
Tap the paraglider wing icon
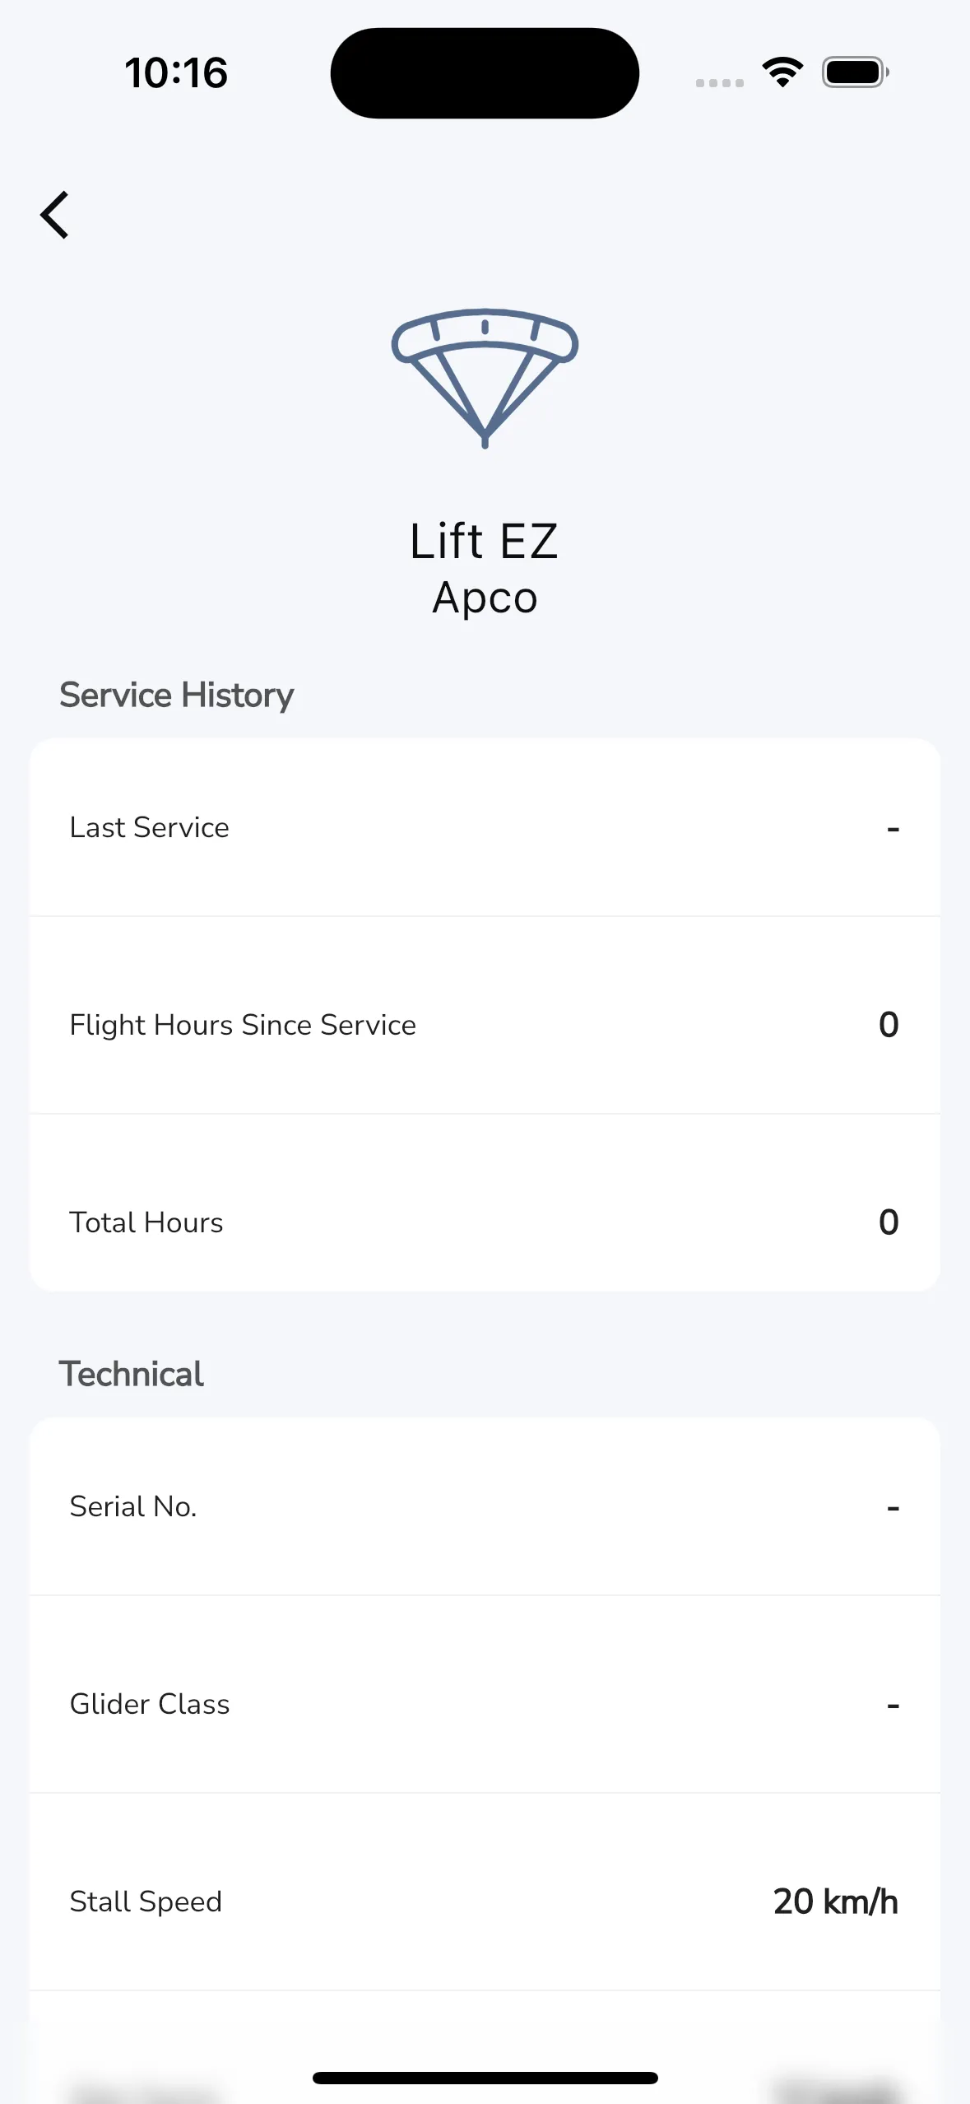(485, 377)
